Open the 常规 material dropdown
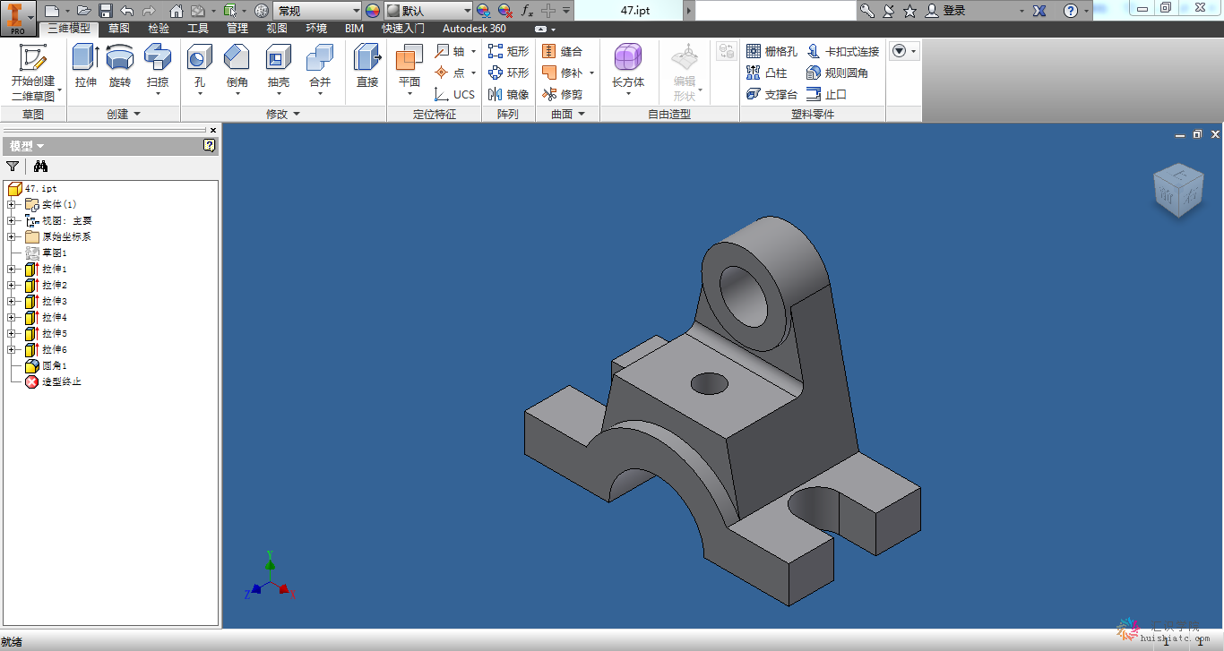1224x651 pixels. click(x=318, y=11)
